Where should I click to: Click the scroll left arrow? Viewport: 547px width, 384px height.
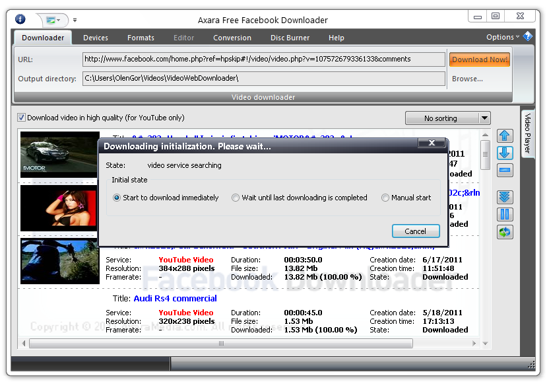[23, 344]
